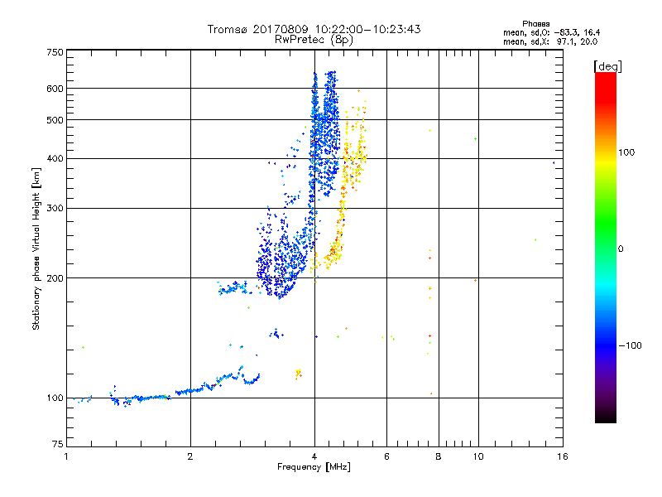Screen dimensions: 662x497
Task: Click the y-axis tick label '750'
Action: click(x=55, y=52)
